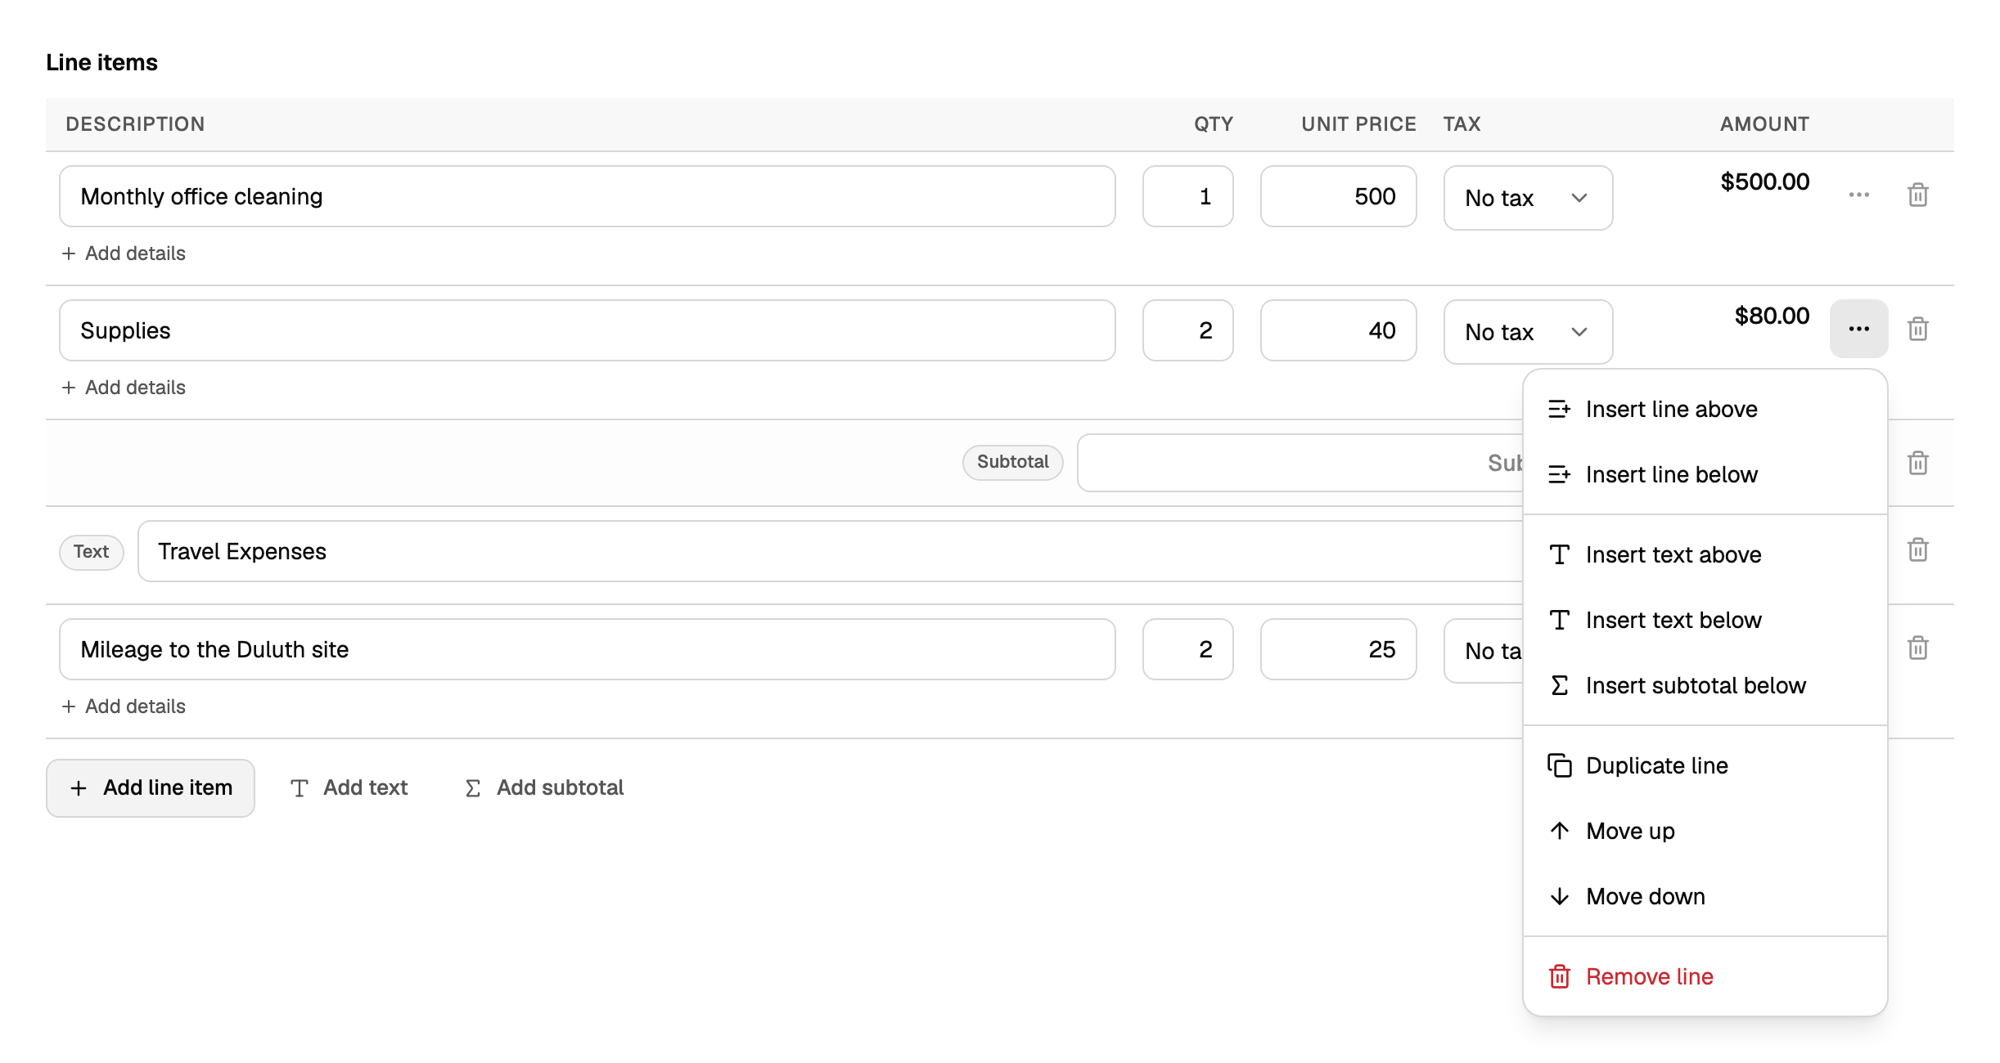Viewport: 2000px width, 1063px height.
Task: Choose Insert text above
Action: coord(1705,554)
